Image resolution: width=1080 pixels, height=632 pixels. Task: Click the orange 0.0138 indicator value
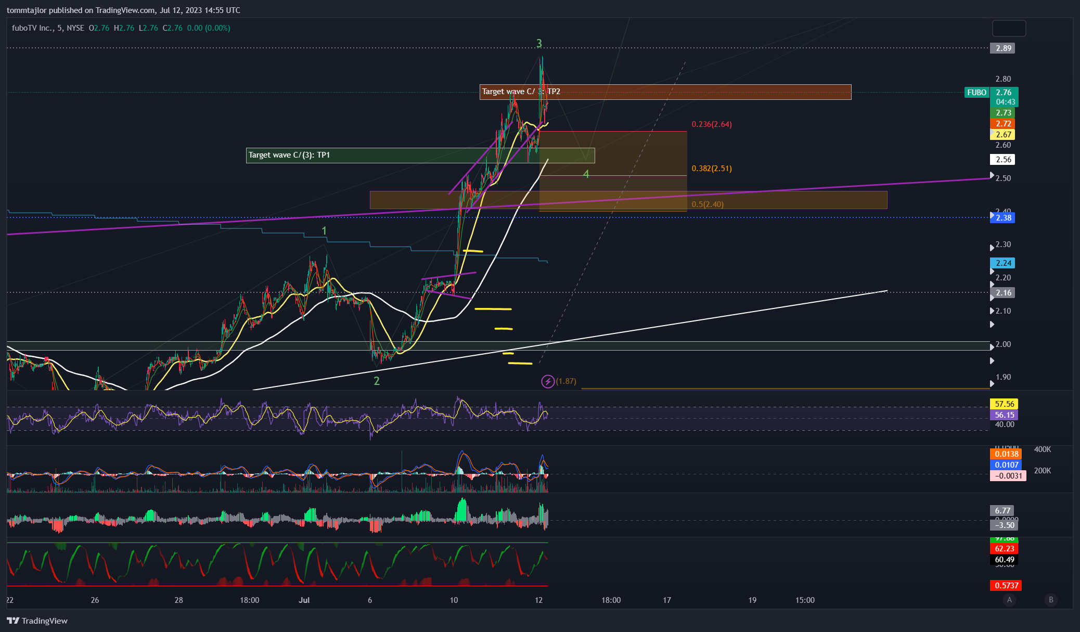pos(1006,454)
